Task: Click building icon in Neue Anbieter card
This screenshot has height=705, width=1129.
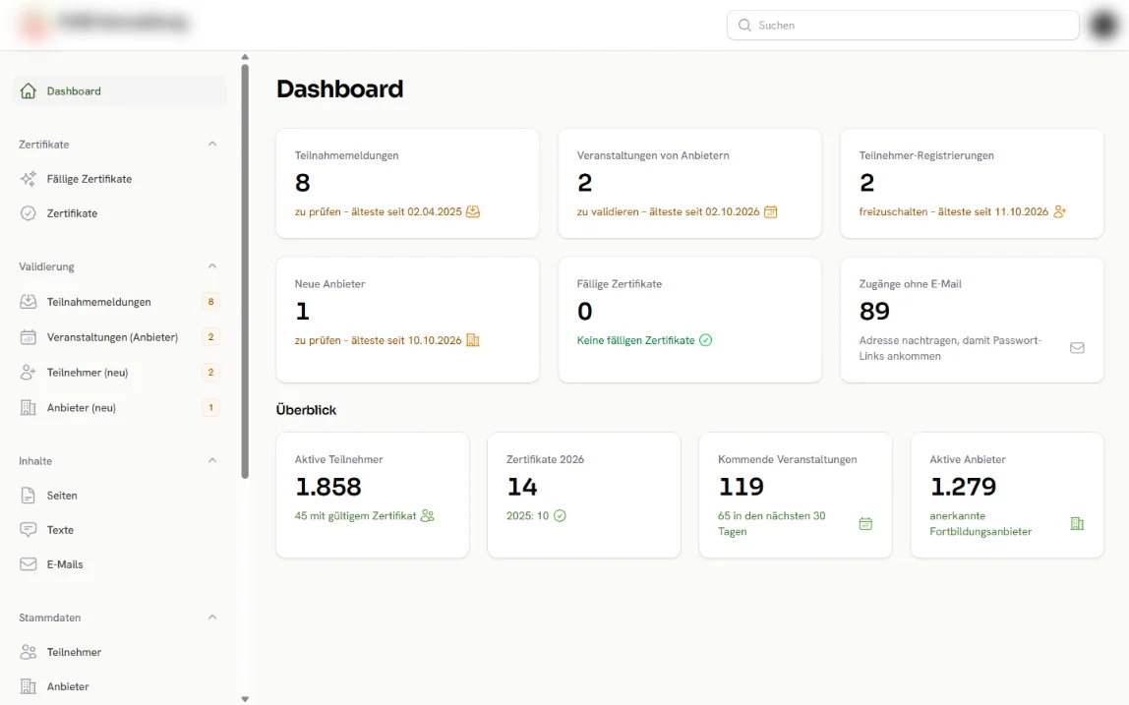Action: 472,340
